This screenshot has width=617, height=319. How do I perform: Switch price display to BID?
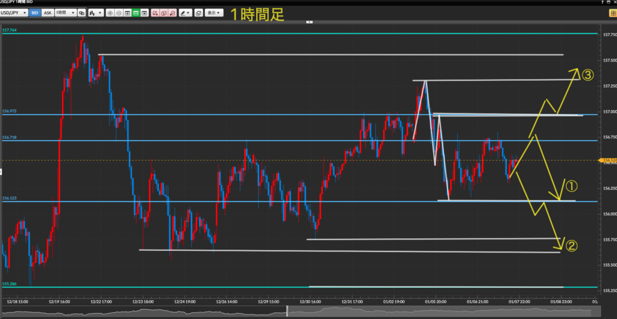coord(35,13)
